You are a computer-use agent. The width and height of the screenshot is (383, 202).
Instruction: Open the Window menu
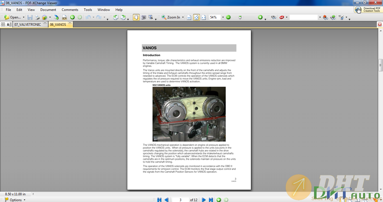pyautogui.click(x=104, y=10)
